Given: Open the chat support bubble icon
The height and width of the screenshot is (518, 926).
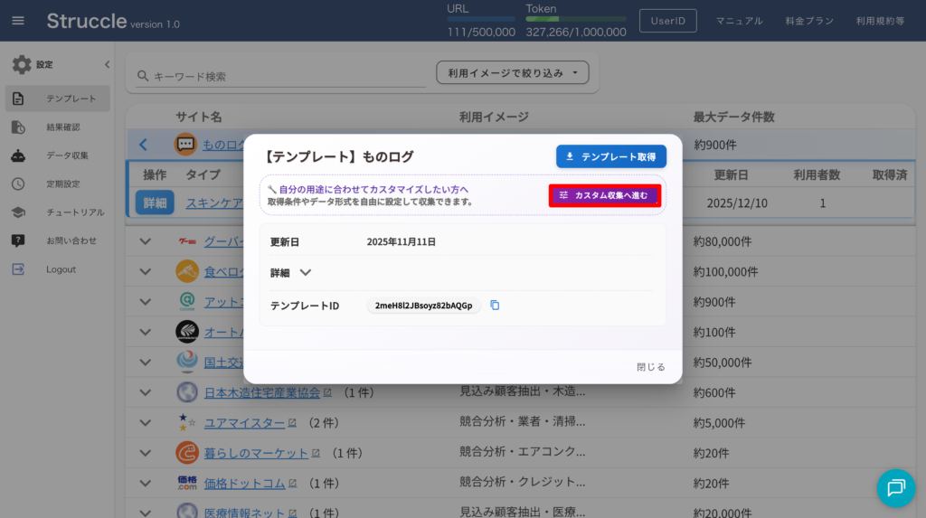Looking at the screenshot, I should coord(895,488).
